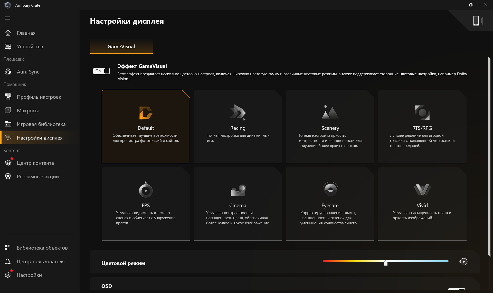Image resolution: width=493 pixels, height=293 pixels.
Task: Click the Цветовой режим temperature slider handle
Action: pos(386,263)
